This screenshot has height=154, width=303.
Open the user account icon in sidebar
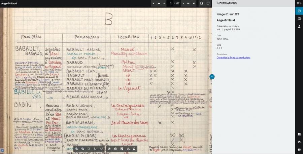point(299,27)
